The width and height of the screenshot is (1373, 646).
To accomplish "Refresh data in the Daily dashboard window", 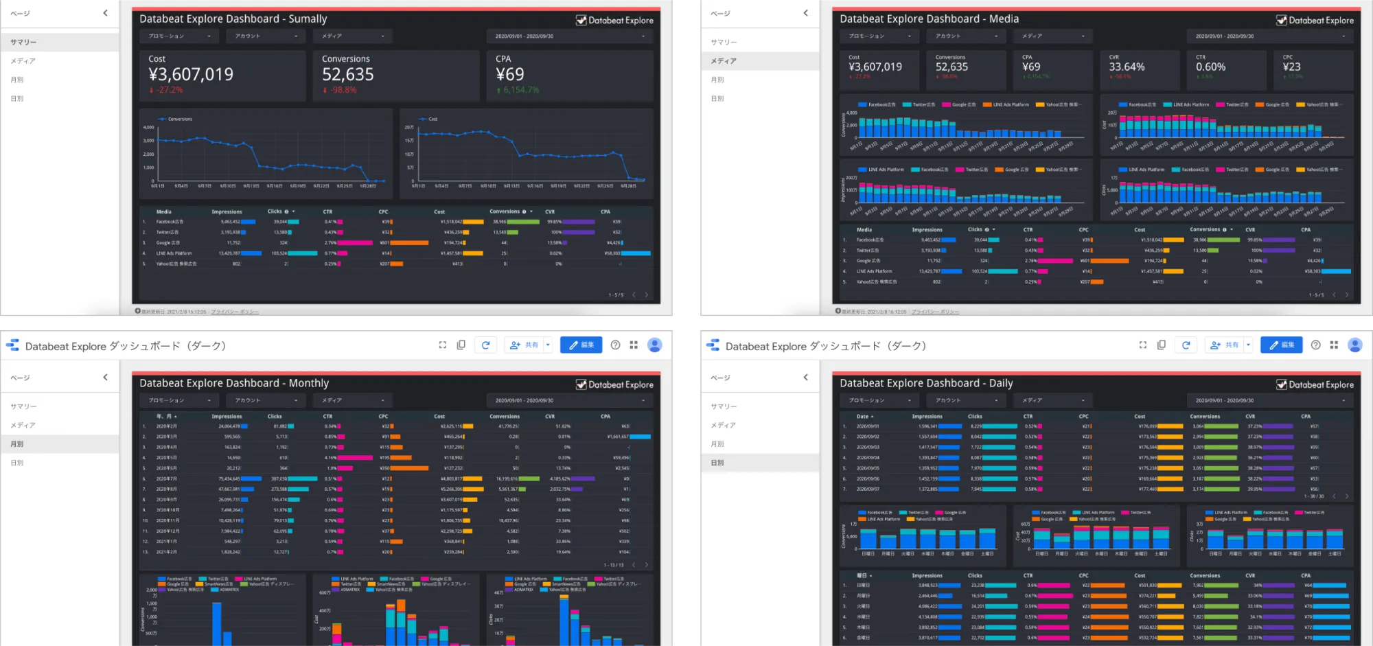I will point(1186,345).
